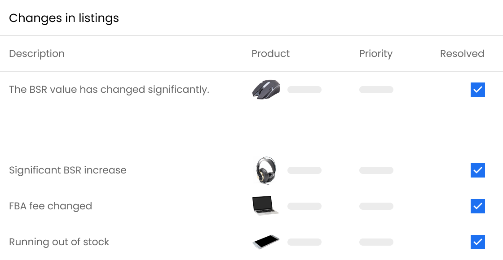Click priority placeholder in the headphones row
Screen dimensions: 503x260
(x=376, y=170)
